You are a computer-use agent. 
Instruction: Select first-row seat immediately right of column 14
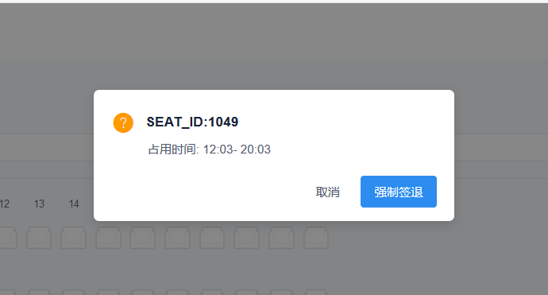(108, 238)
